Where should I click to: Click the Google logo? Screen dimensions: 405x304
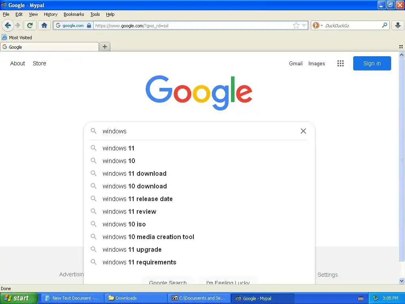[199, 93]
